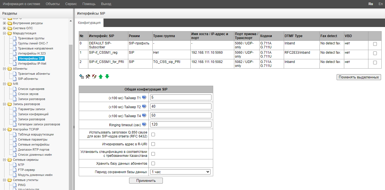
Task: Open Транзитные абоненты in the tree
Action: tap(34, 74)
